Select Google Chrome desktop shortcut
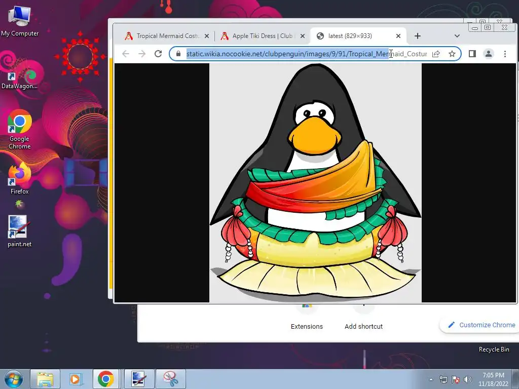Viewport: 519px width, 389px height. [20, 130]
